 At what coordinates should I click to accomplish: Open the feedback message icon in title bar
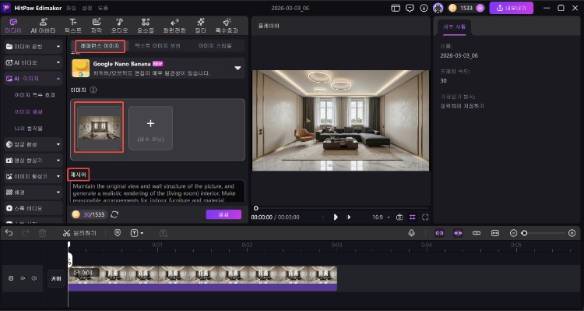[x=410, y=9]
